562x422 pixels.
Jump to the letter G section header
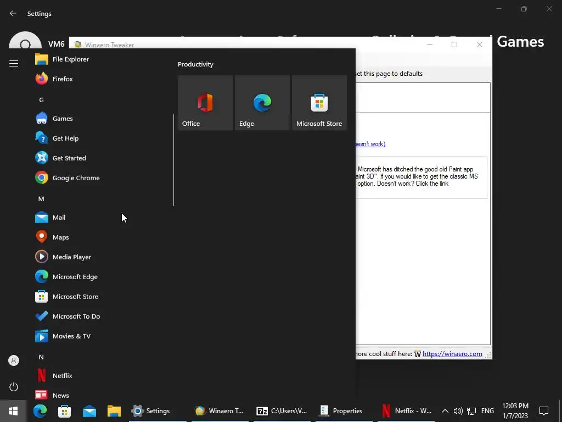click(42, 100)
